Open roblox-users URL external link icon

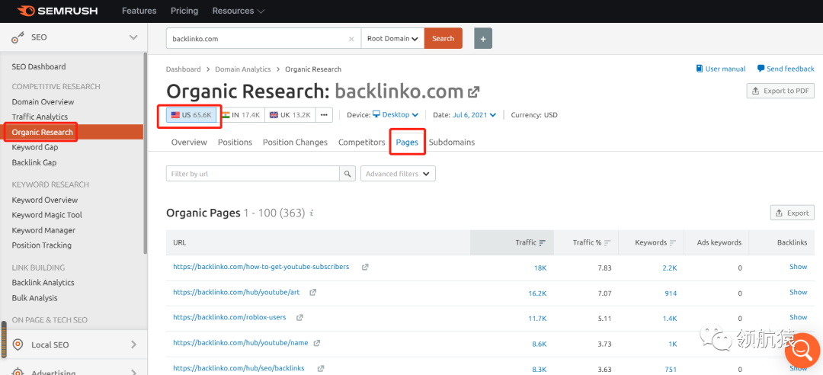(299, 317)
